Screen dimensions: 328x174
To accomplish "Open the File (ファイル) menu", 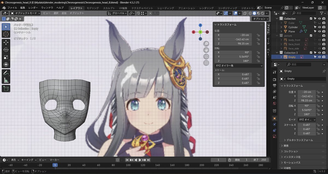I will [x=12, y=8].
